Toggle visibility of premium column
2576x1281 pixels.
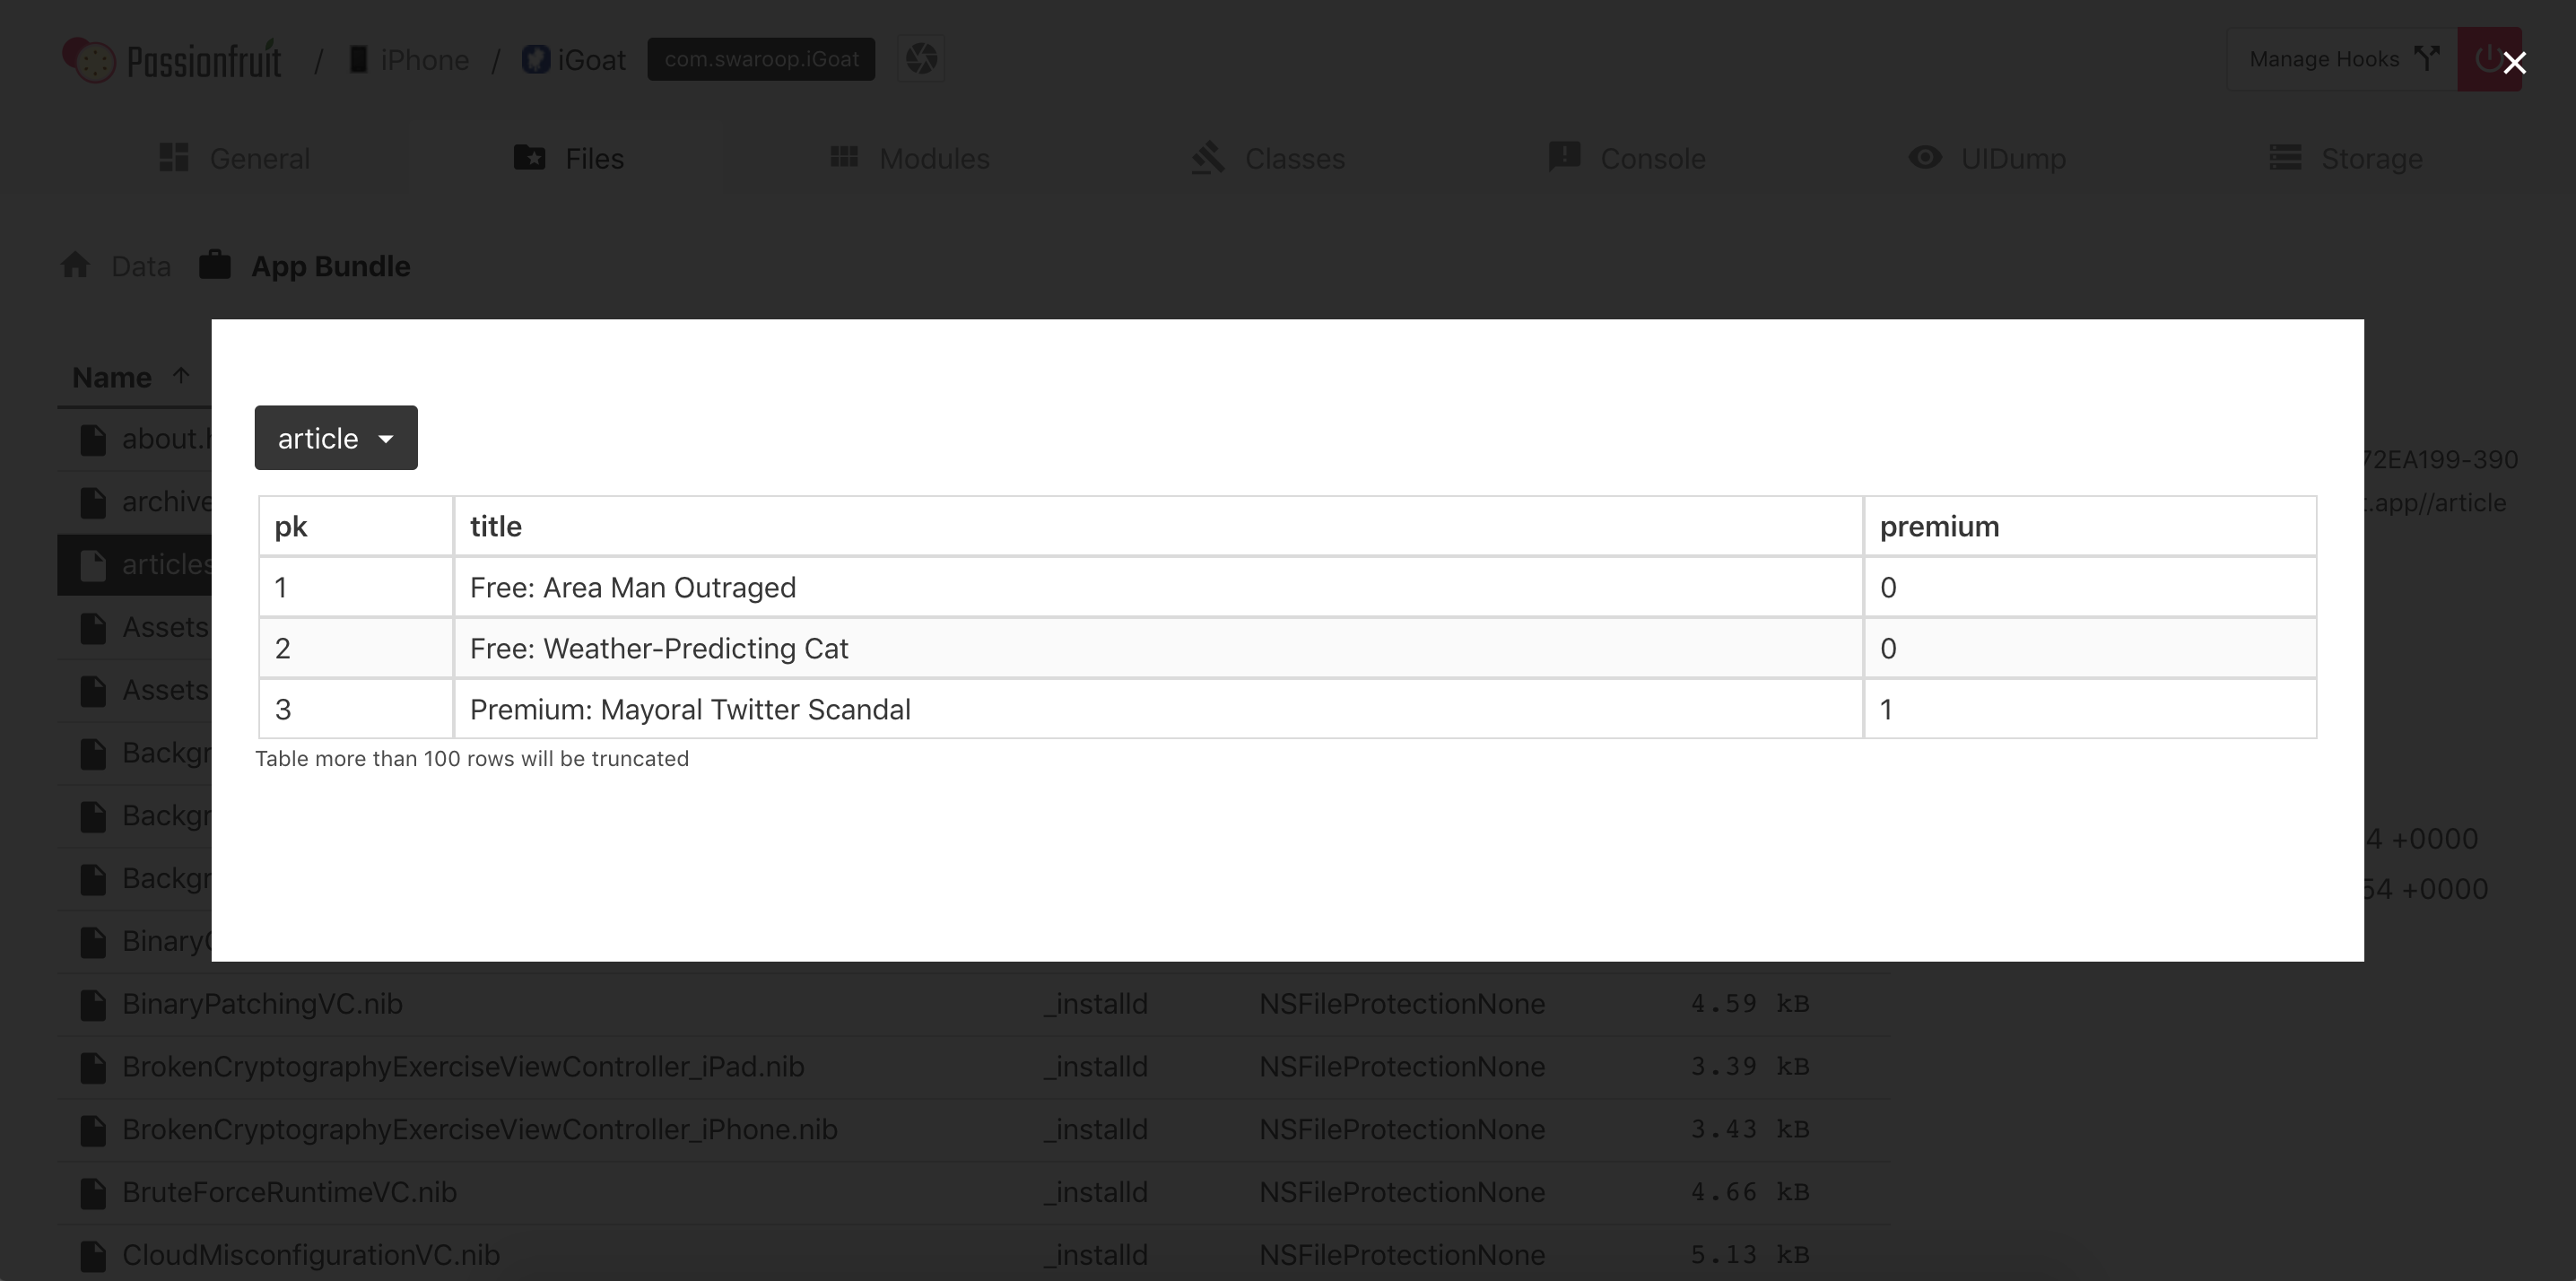tap(1938, 526)
